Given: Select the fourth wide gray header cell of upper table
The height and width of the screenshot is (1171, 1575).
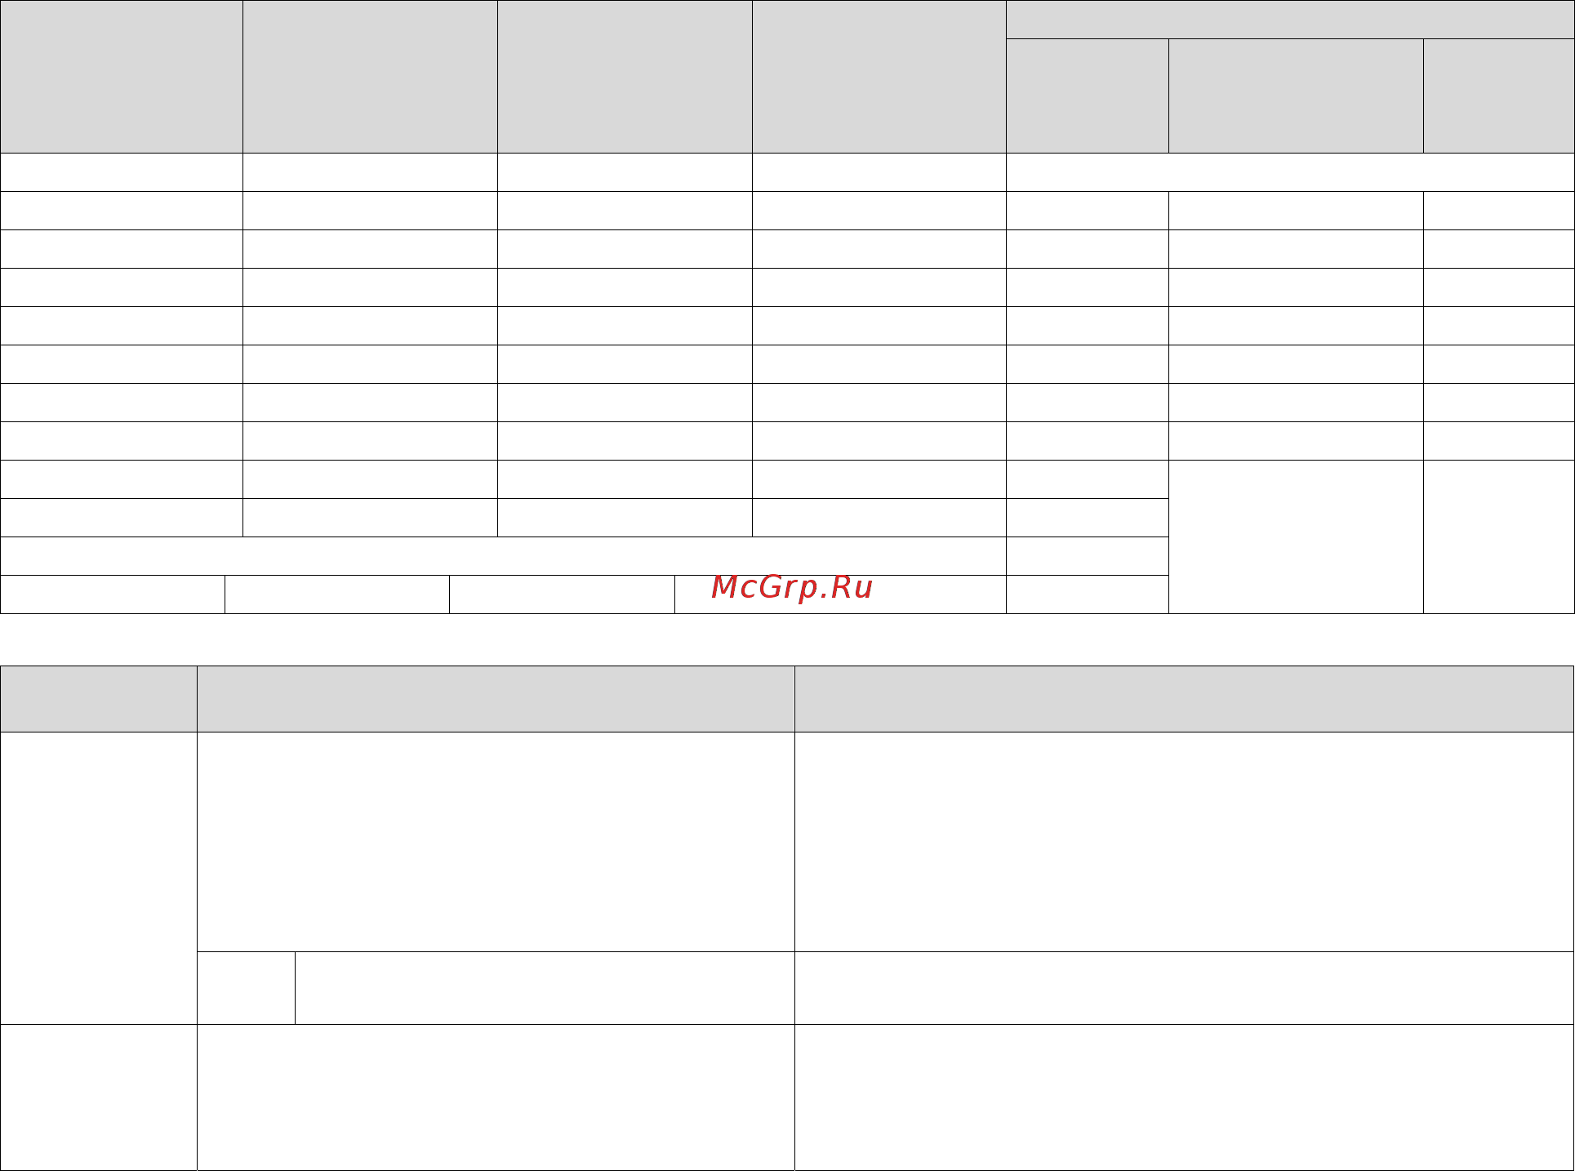Looking at the screenshot, I should (x=879, y=77).
